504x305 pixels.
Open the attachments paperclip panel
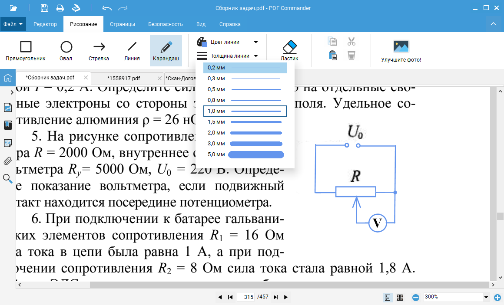8,161
